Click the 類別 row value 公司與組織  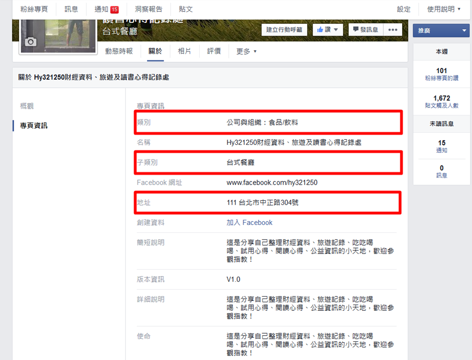[262, 122]
